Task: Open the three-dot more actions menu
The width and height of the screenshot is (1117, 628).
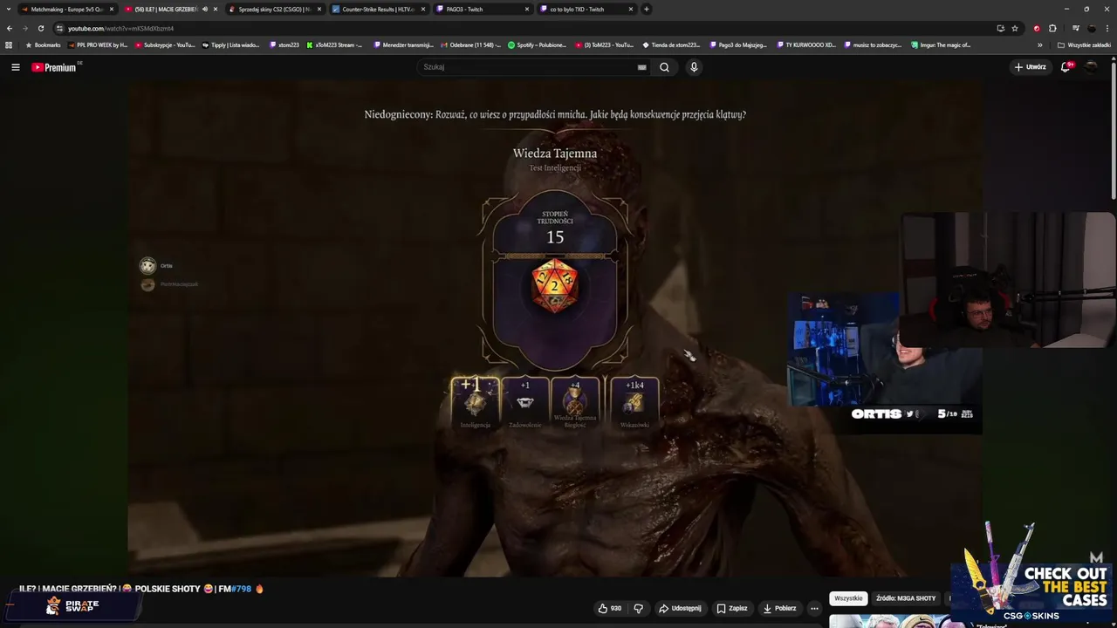Action: coord(814,608)
